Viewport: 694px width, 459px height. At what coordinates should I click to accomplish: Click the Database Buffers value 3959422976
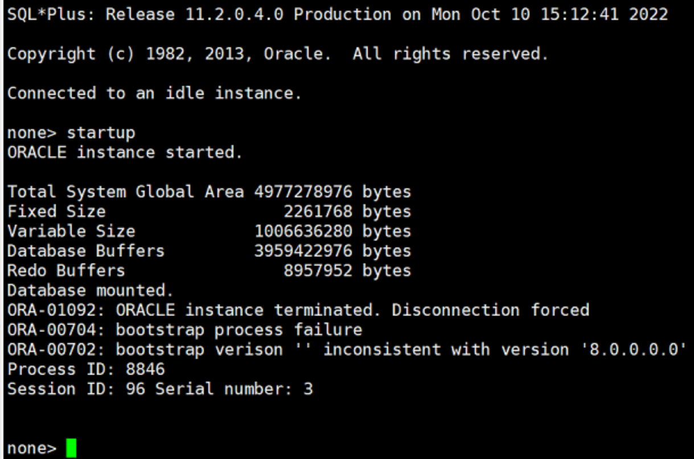303,251
